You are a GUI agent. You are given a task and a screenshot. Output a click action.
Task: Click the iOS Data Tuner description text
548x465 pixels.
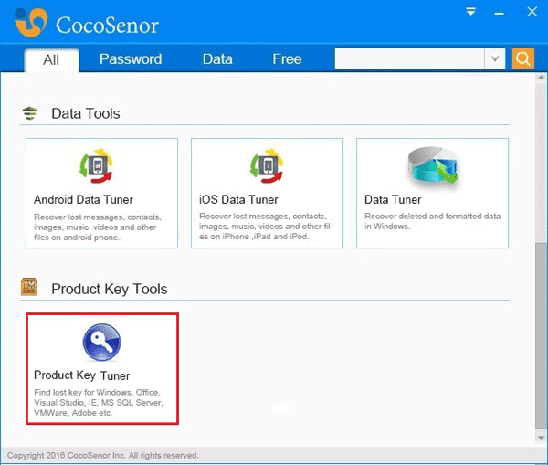[266, 227]
